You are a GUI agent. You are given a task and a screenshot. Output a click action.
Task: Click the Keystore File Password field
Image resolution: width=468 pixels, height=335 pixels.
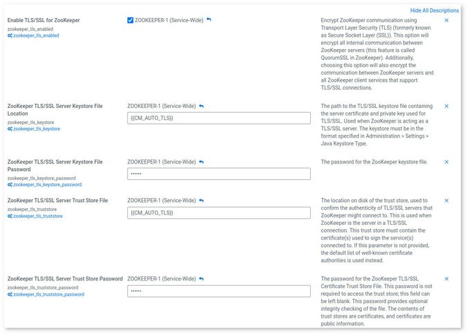point(219,174)
